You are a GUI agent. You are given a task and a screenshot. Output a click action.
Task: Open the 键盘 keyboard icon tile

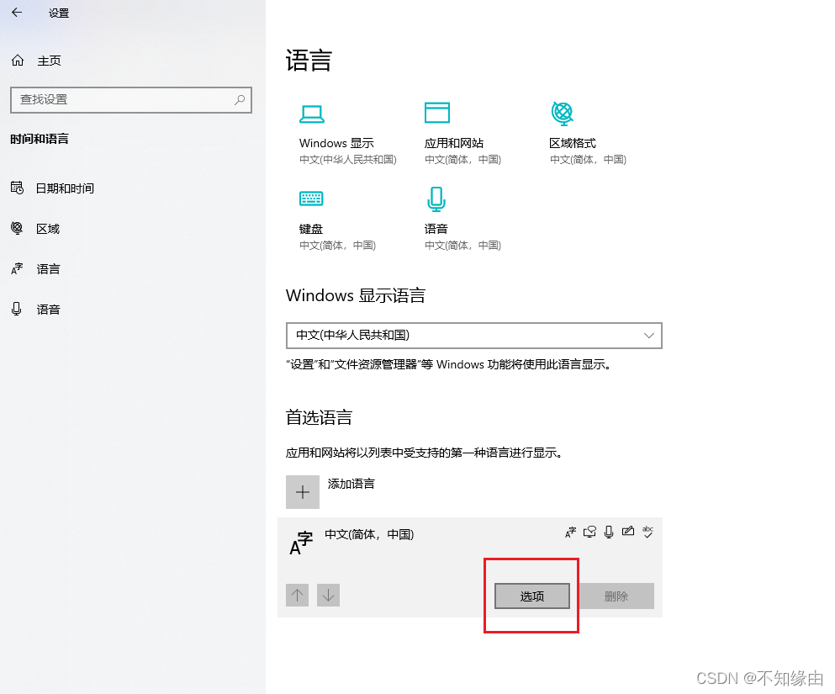(x=311, y=199)
